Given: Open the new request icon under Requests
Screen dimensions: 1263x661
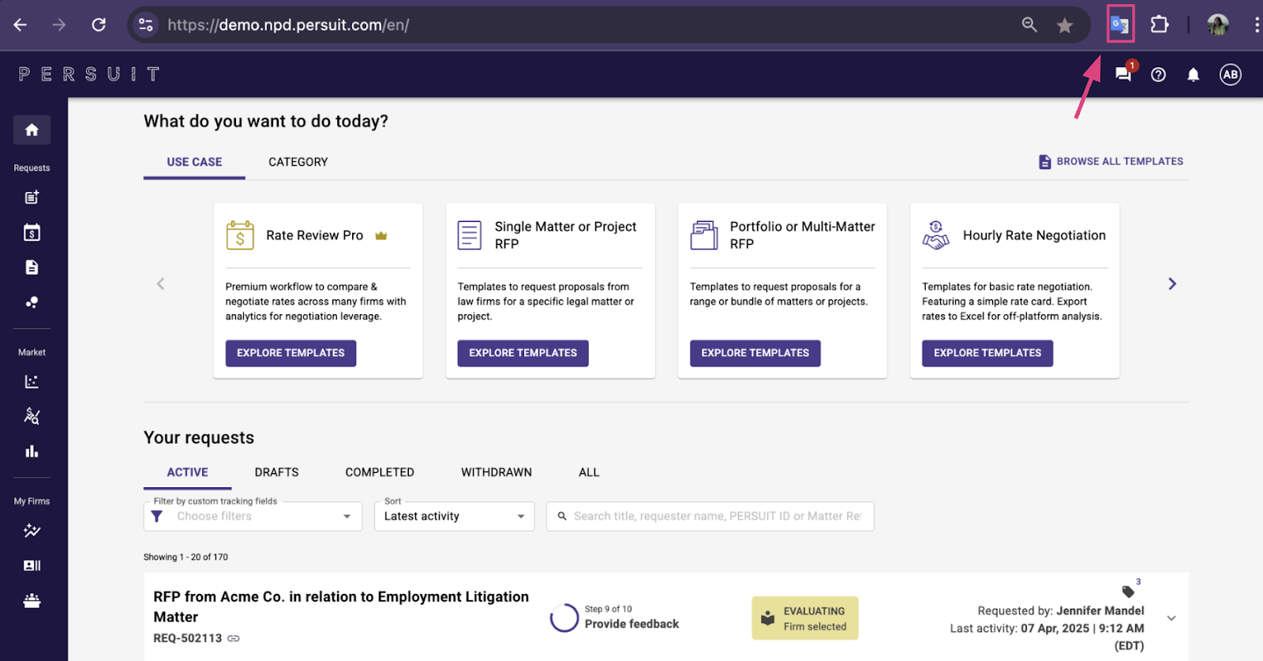Looking at the screenshot, I should coord(32,197).
